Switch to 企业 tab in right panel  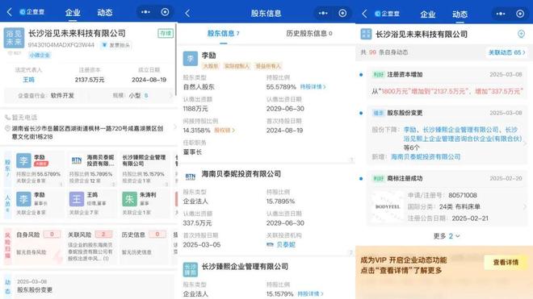coord(428,15)
